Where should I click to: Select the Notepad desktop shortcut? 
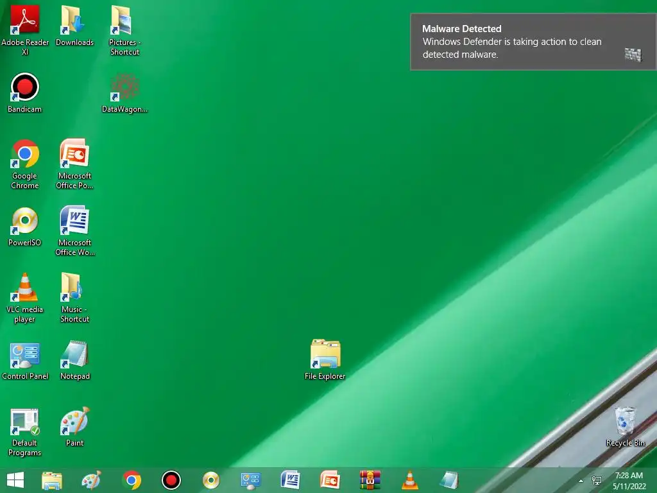(x=74, y=361)
